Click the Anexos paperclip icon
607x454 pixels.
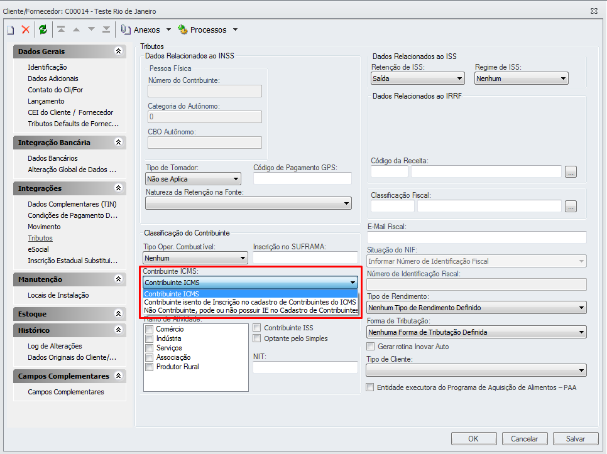point(126,30)
